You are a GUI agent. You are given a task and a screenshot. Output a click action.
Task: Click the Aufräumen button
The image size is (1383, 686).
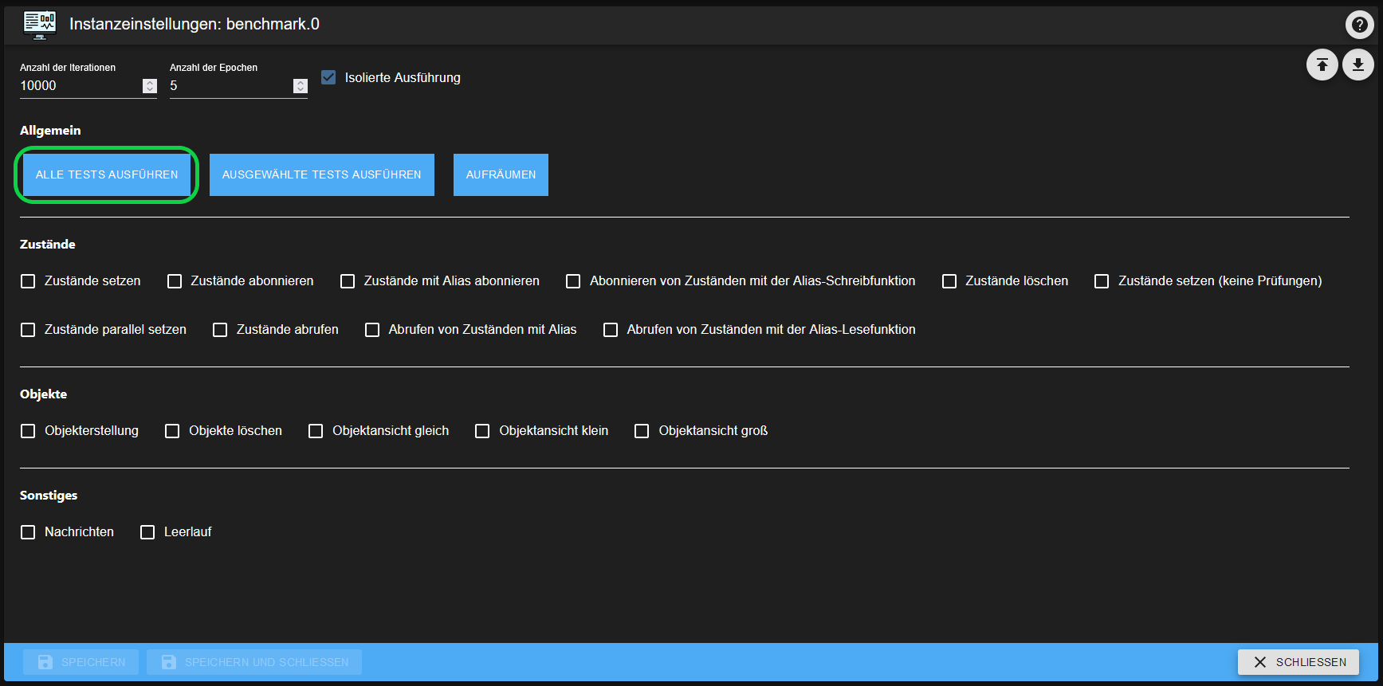pos(501,174)
